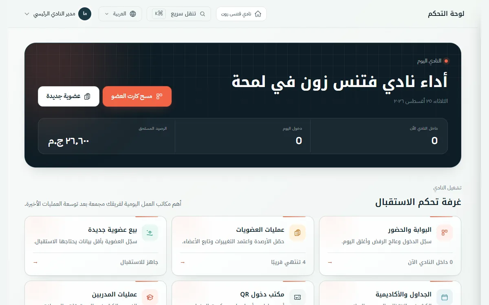Open the بيع عضوية جديدة card
The width and height of the screenshot is (489, 305).
click(96, 246)
